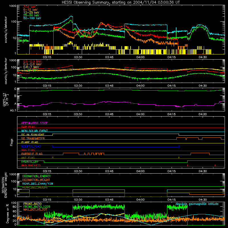Click the NON_SOLAR_EVENT flag label
Viewport: 228px width, 228px height.
(x=34, y=131)
